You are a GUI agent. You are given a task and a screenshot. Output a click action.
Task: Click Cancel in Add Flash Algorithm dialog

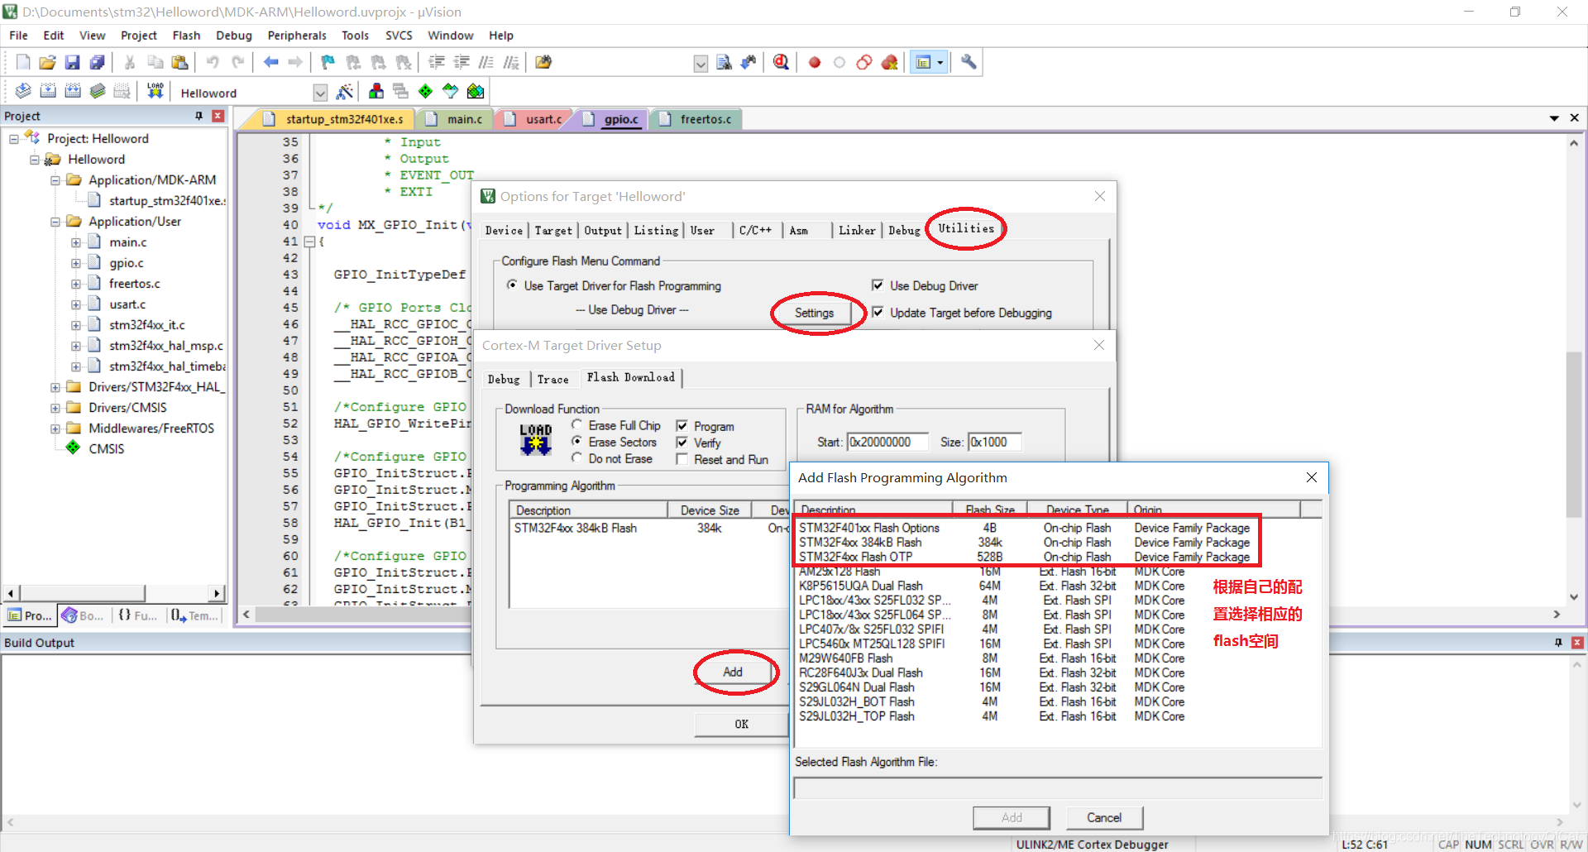point(1104,817)
